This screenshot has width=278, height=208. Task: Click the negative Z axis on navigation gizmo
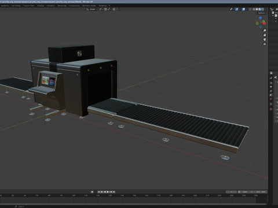pos(261,27)
